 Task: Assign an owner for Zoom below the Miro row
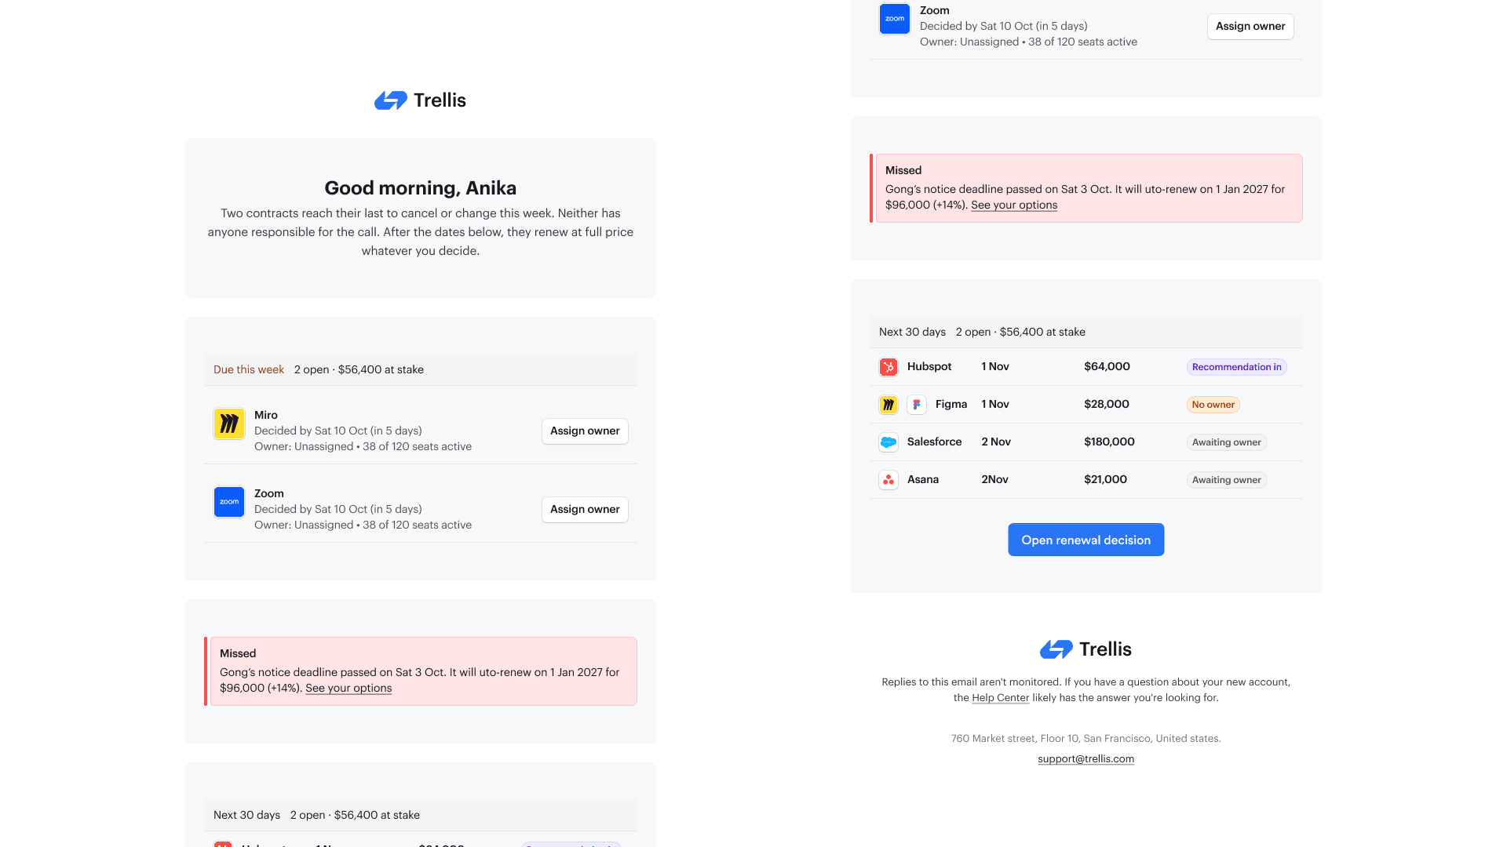pyautogui.click(x=585, y=510)
